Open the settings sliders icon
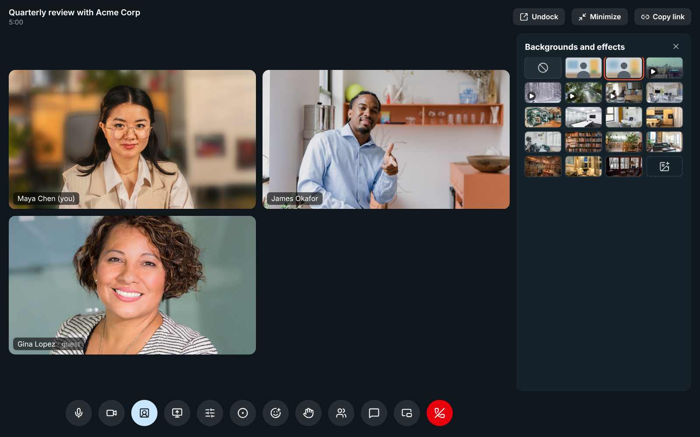Screen dimensions: 700x437 pyautogui.click(x=210, y=413)
